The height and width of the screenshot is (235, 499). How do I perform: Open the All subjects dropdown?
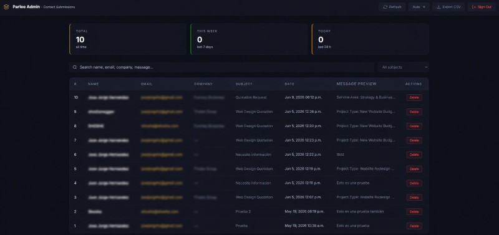403,67
